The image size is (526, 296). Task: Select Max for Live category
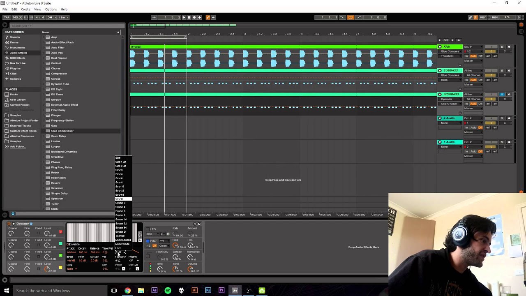[x=18, y=63]
